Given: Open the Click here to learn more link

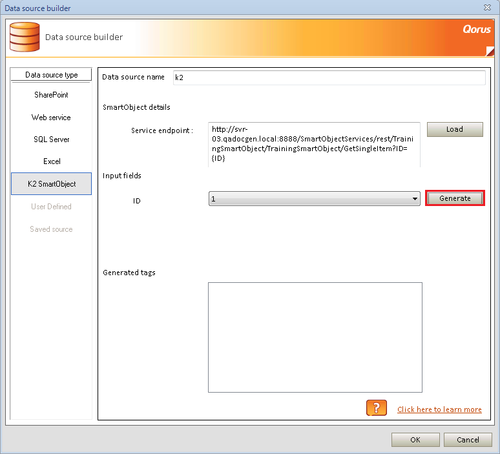Looking at the screenshot, I should click(439, 409).
